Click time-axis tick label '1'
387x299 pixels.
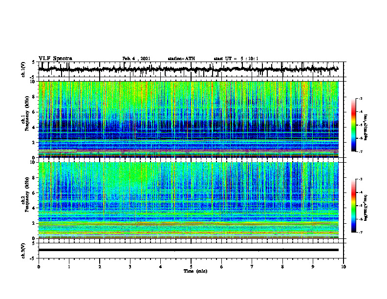pos(69,267)
